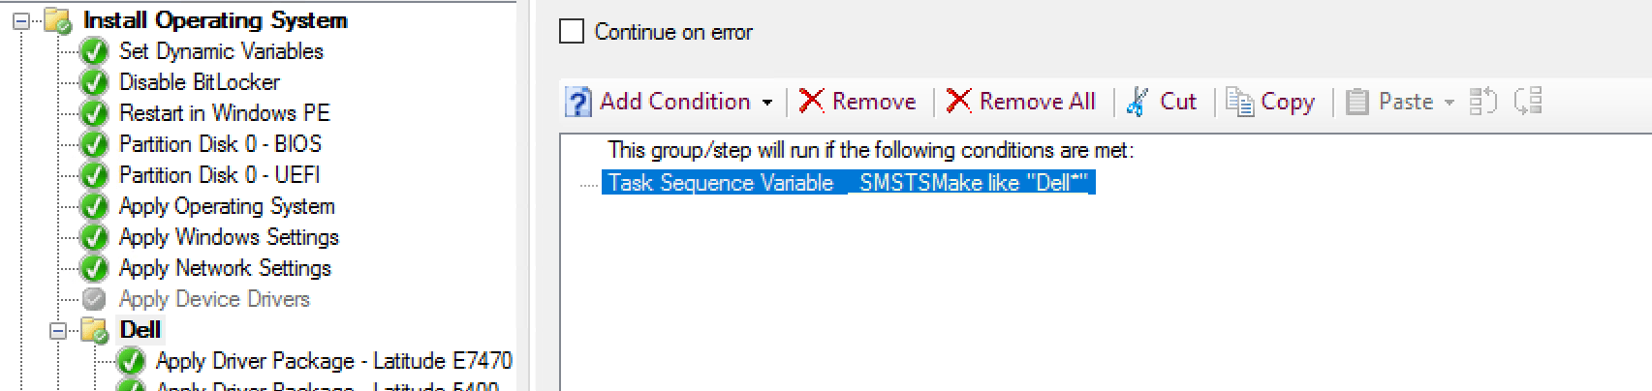Collapse the Dell group node

[x=58, y=330]
